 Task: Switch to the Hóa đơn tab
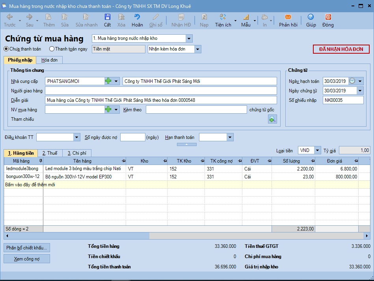point(49,60)
